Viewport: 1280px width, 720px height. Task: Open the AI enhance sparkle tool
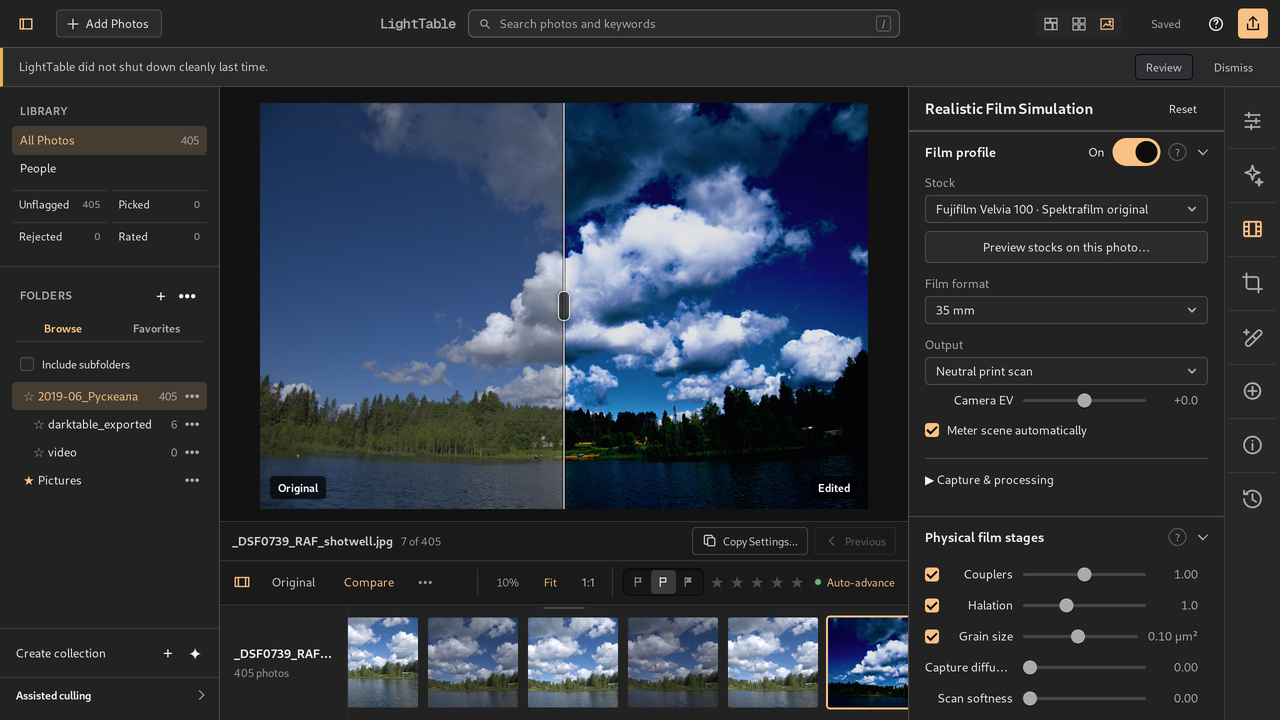point(1252,175)
